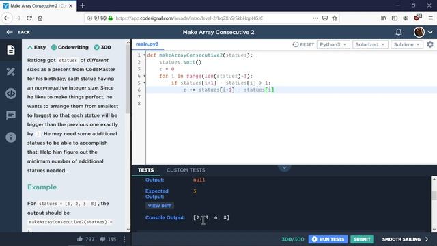Click the RUN TESTS button
The height and width of the screenshot is (246, 437).
point(328,239)
